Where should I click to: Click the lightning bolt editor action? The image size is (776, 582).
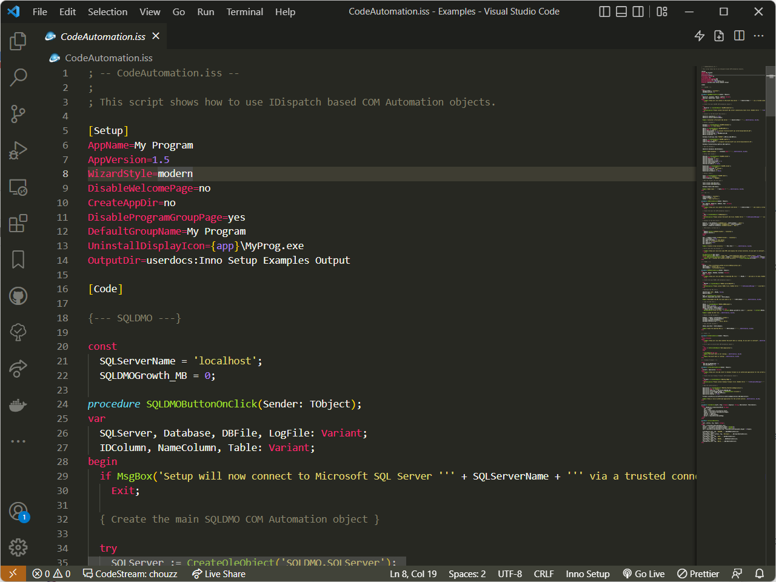pyautogui.click(x=700, y=36)
